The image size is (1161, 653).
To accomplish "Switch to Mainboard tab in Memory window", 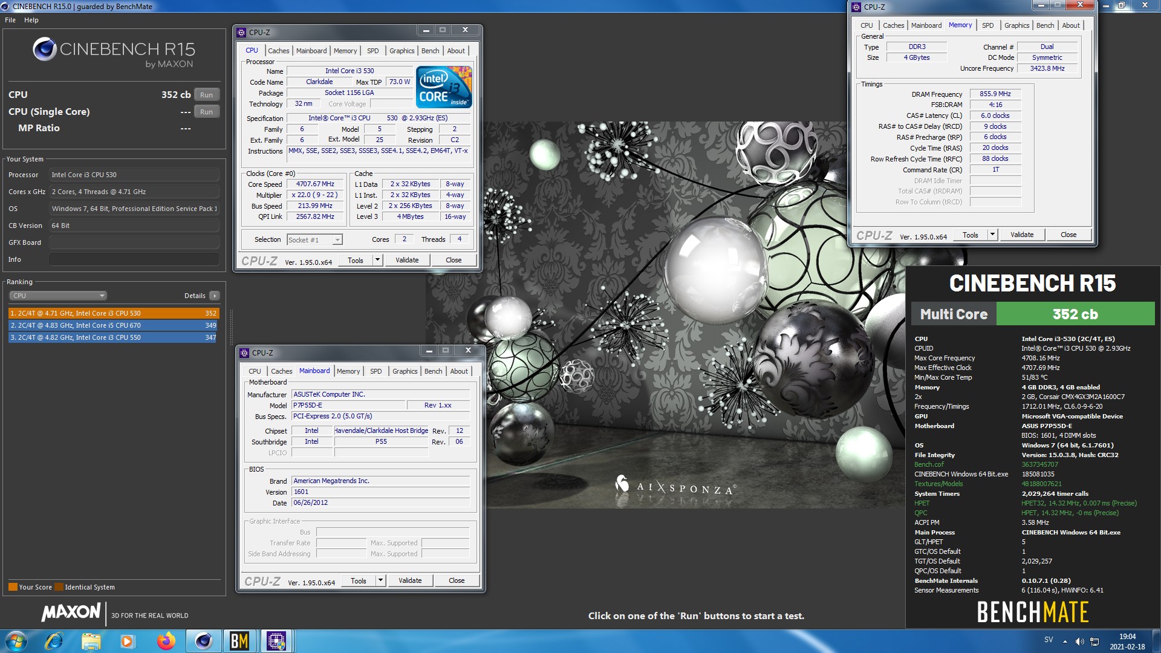I will (x=926, y=25).
